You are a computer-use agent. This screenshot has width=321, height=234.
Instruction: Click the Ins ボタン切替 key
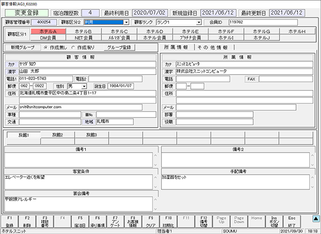(274, 221)
